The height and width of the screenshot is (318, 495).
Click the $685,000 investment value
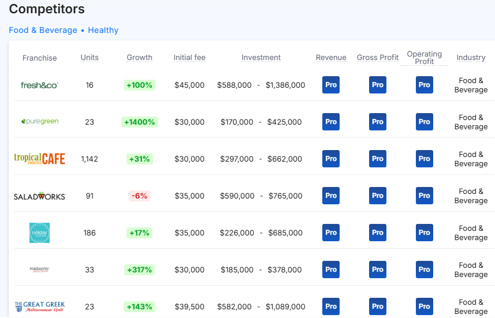285,233
